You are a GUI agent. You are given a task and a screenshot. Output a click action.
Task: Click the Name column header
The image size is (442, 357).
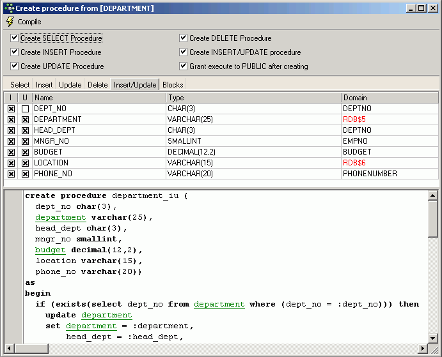(x=99, y=98)
